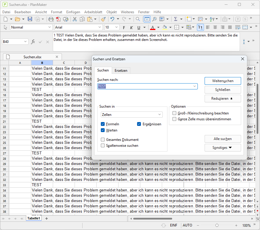Toggle the T1 text rotation button
This screenshot has height=230, width=260.
click(200, 27)
